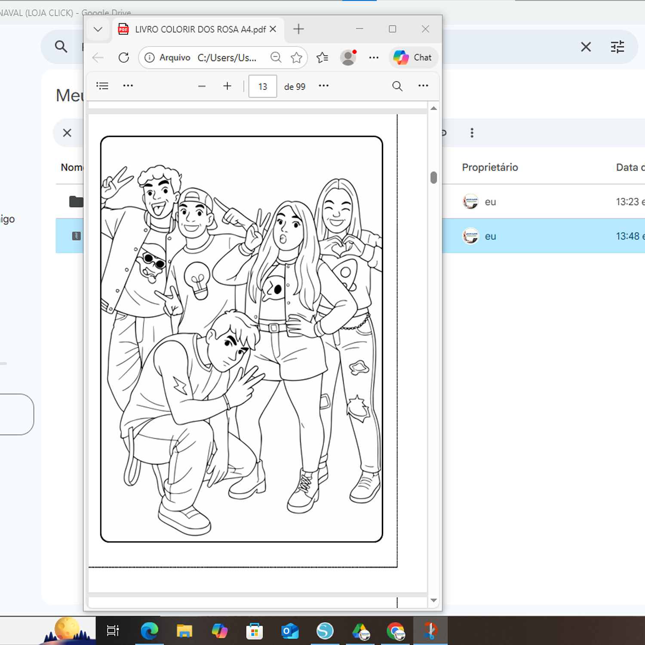This screenshot has height=645, width=645.
Task: Click the address bar zoom indicator icon
Action: [x=276, y=58]
